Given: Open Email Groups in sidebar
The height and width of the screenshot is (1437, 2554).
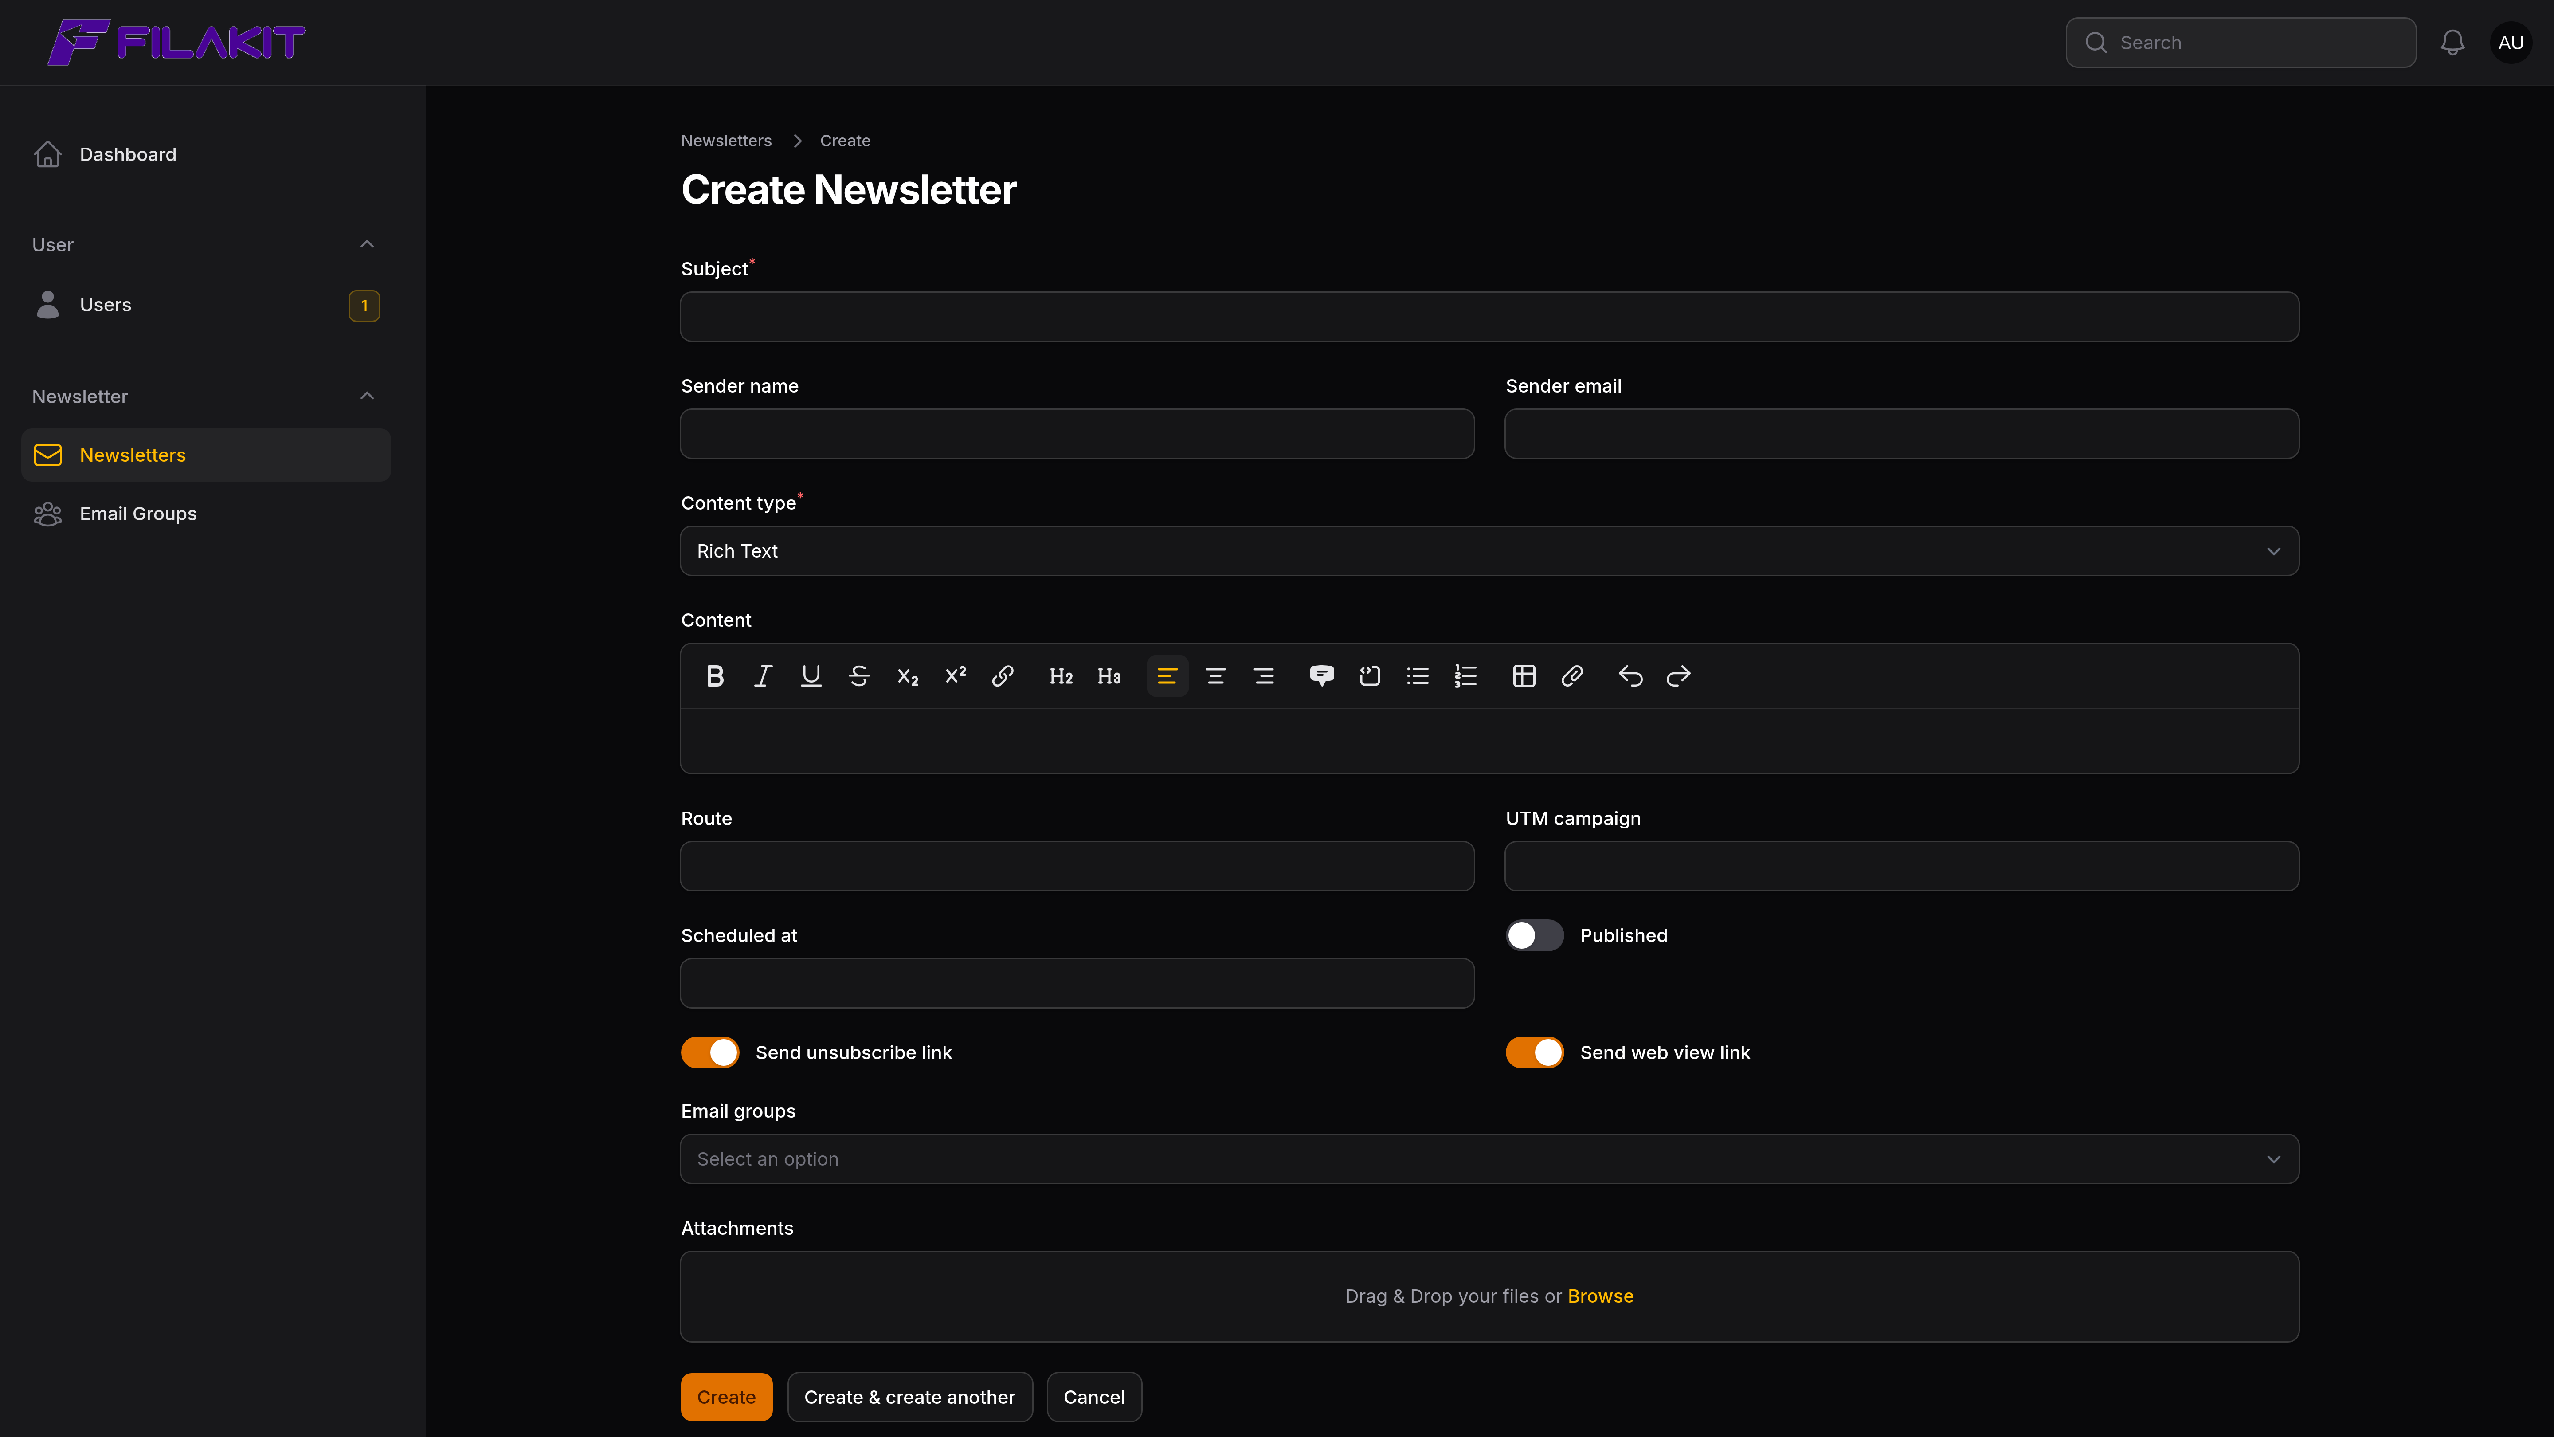Looking at the screenshot, I should click(x=205, y=514).
